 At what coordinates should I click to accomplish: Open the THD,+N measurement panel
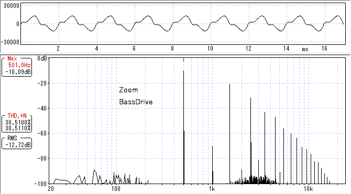tap(17, 123)
